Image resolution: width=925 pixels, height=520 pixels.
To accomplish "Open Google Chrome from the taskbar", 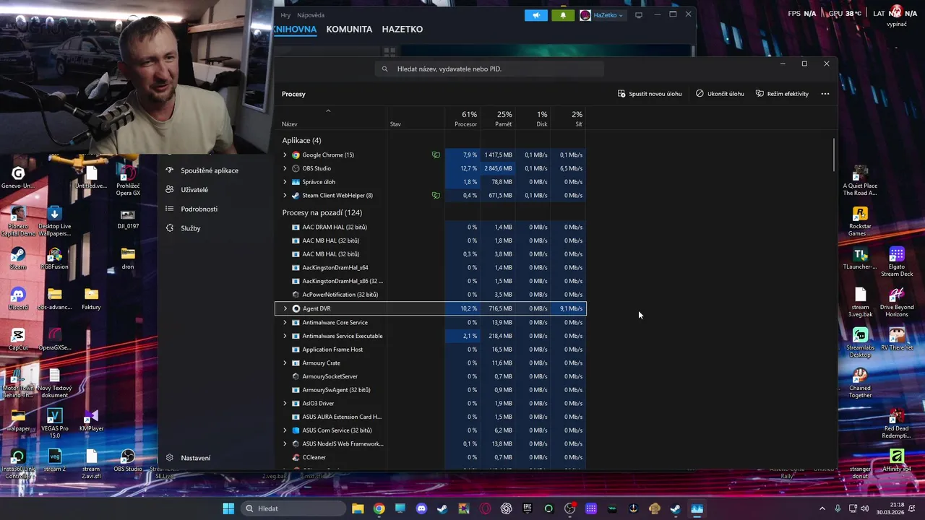I will coord(379,508).
